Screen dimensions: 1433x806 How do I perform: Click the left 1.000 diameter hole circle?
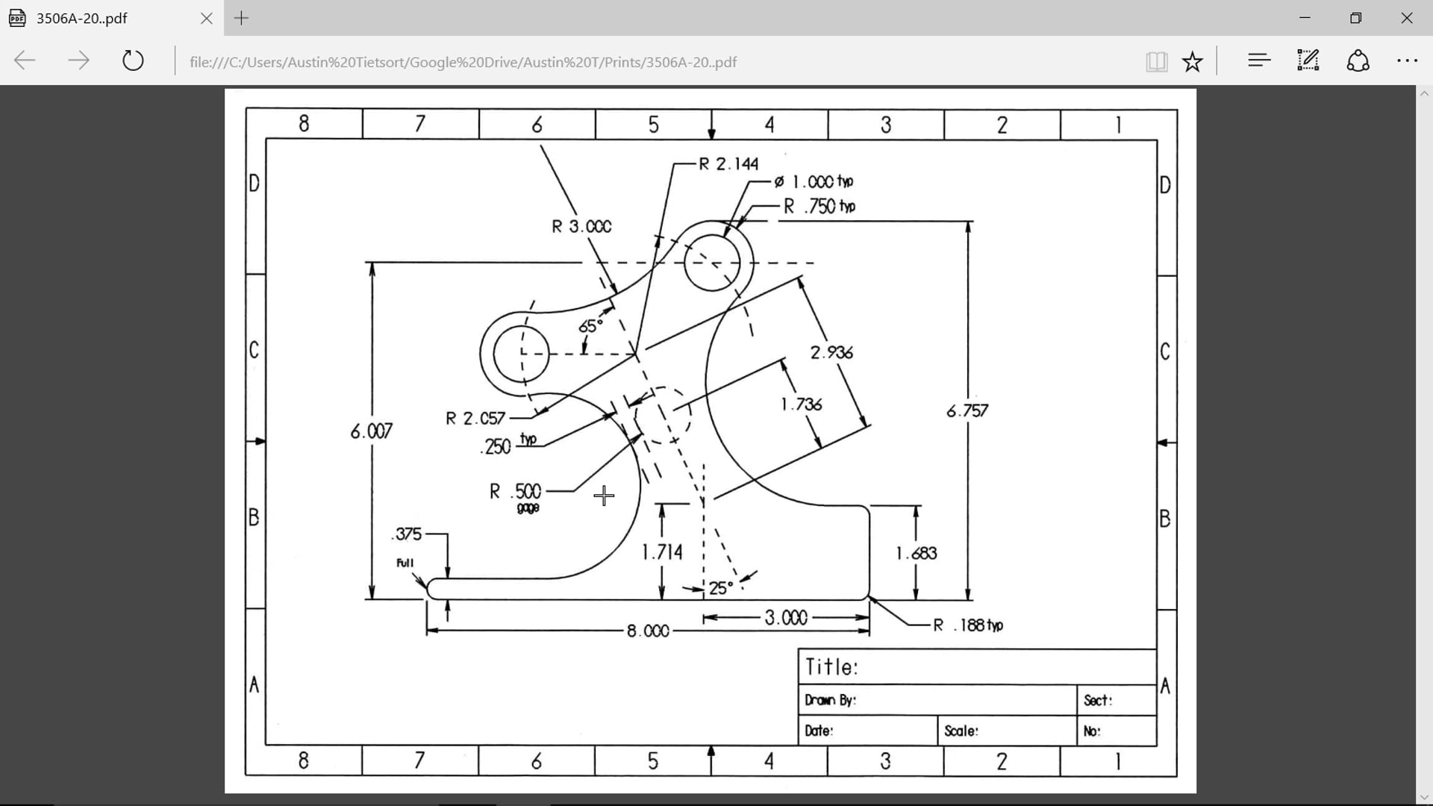521,354
